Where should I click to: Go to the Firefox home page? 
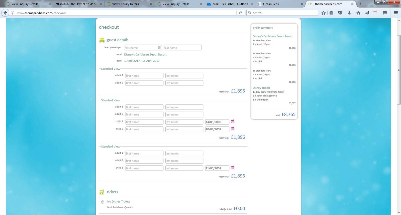(x=358, y=13)
